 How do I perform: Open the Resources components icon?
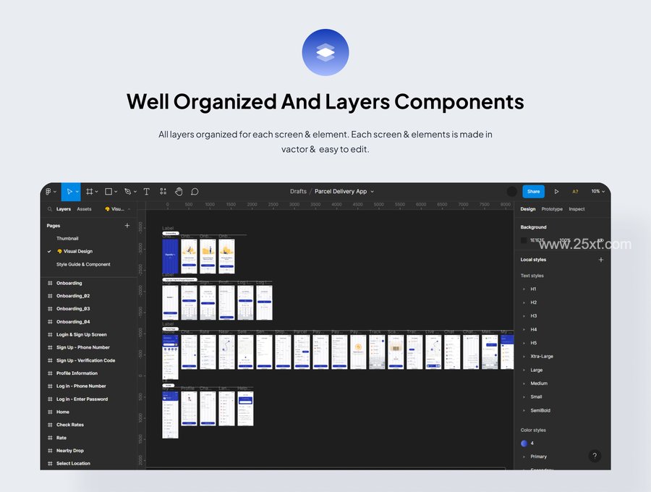(x=163, y=192)
